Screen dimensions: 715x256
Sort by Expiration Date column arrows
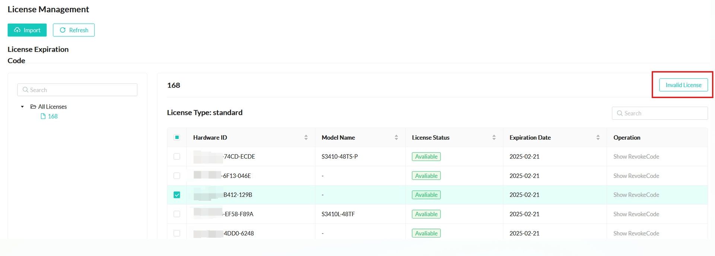pos(598,137)
